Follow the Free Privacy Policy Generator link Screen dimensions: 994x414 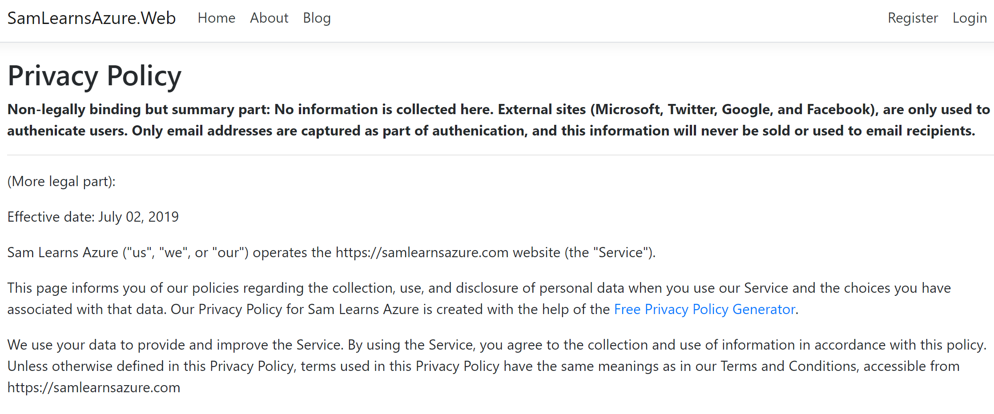coord(704,309)
